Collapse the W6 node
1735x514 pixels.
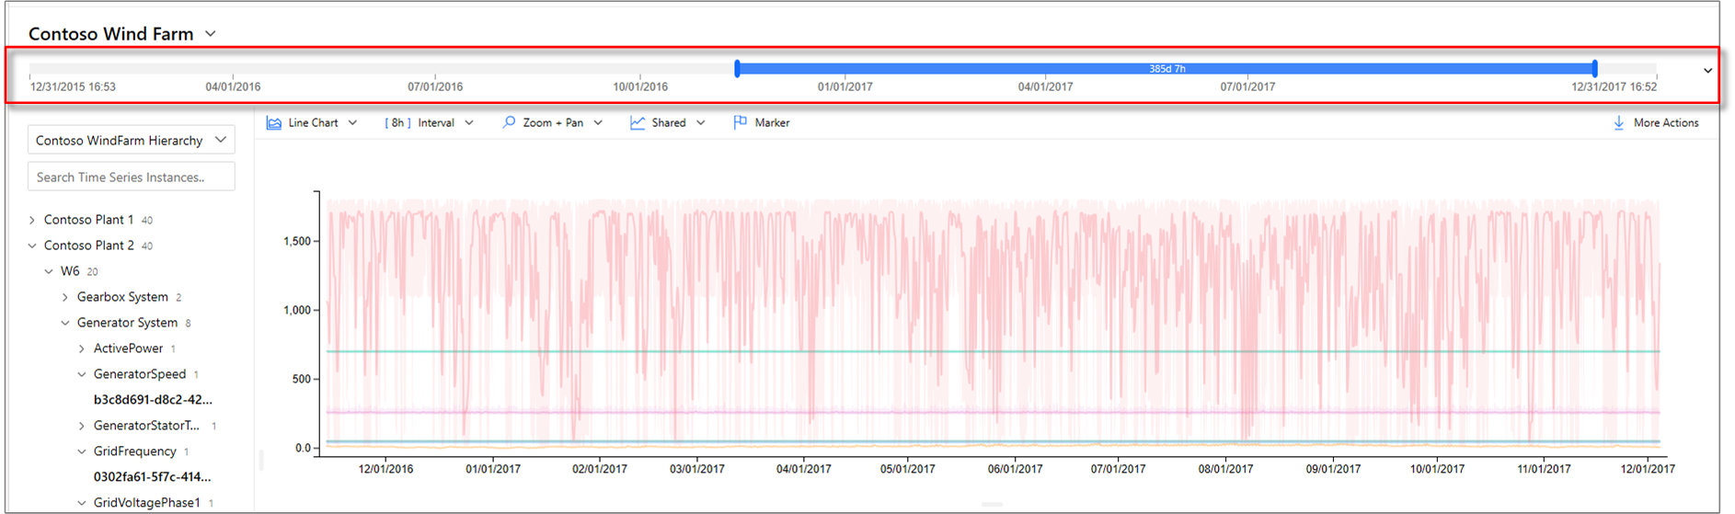point(49,271)
